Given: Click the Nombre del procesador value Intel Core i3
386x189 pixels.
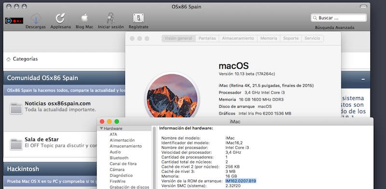Looking at the screenshot, I should (237, 148).
